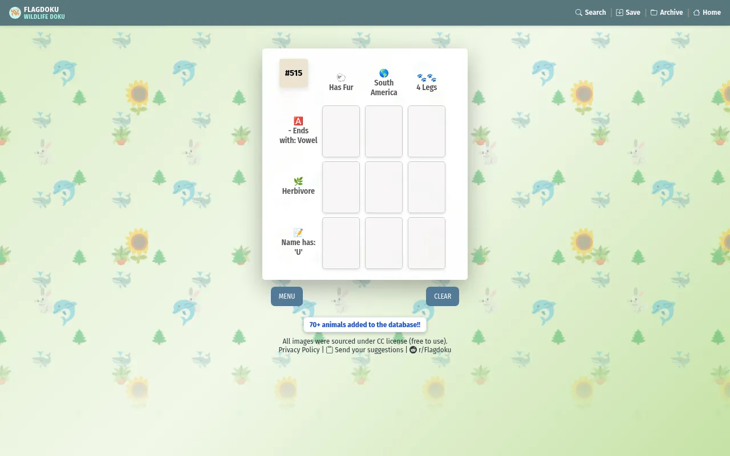
Task: Click the paw prints 4 Legs icon
Action: click(427, 78)
